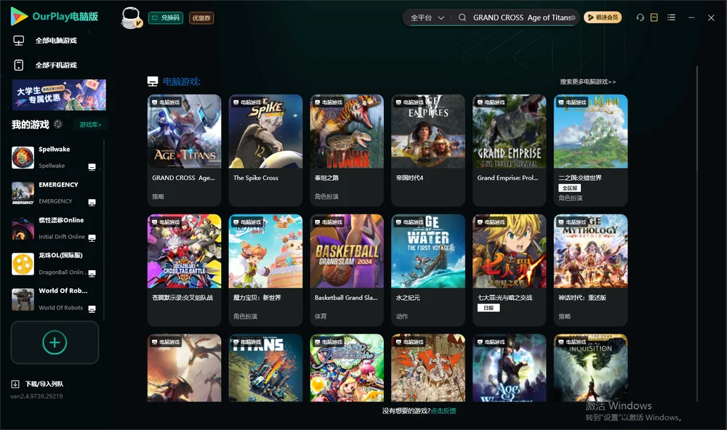Click the download icon beside 下载/导入列队
This screenshot has height=430, width=727.
[15, 384]
